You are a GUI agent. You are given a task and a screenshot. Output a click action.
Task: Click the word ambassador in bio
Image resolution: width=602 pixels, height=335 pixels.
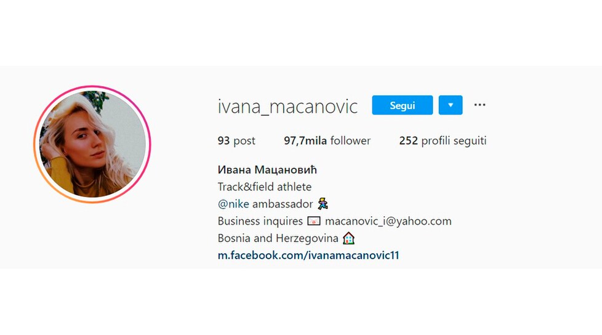coord(282,204)
